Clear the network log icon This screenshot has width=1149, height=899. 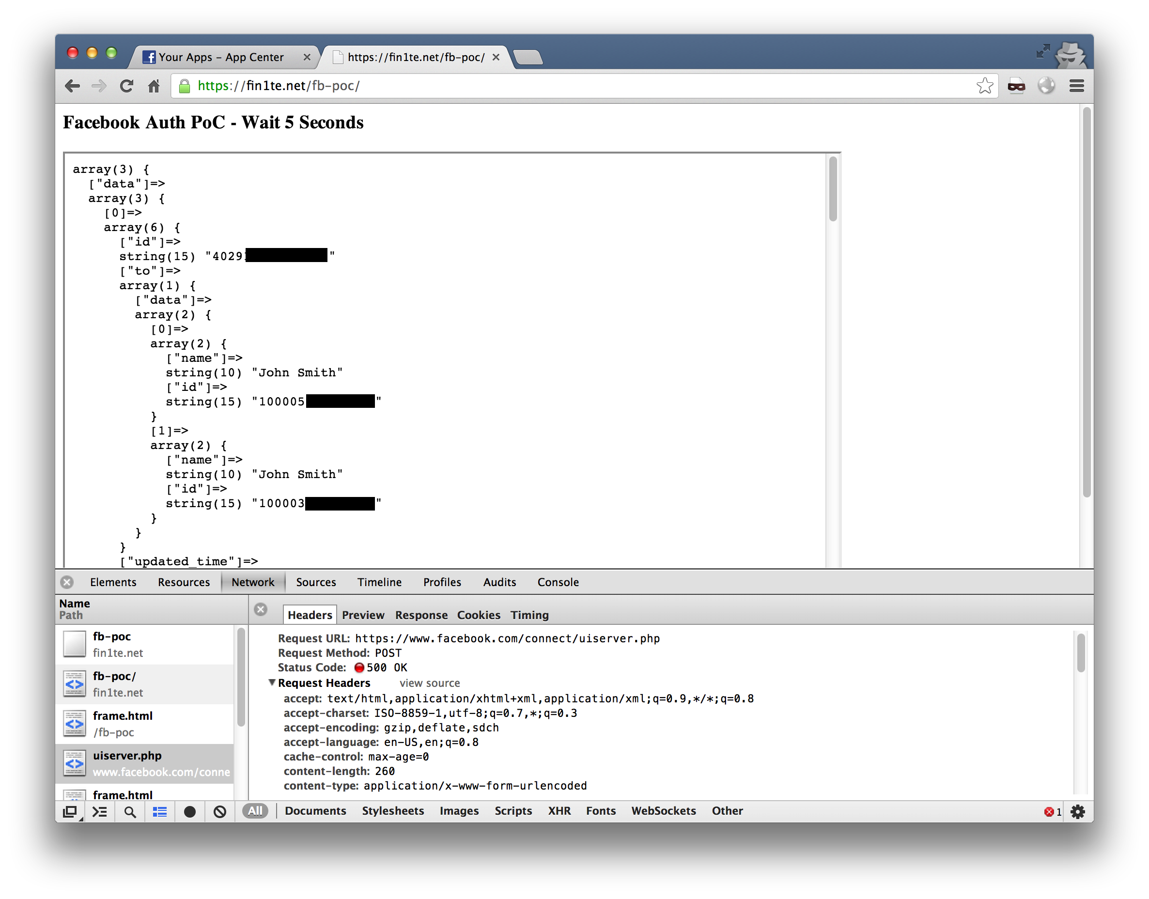click(220, 811)
